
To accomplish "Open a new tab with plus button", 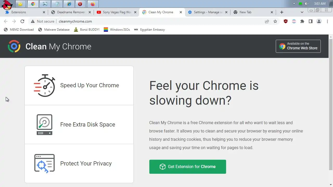I will [282, 12].
